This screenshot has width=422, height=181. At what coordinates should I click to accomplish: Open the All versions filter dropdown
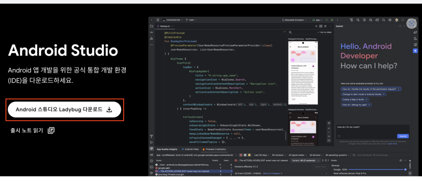tap(279, 155)
